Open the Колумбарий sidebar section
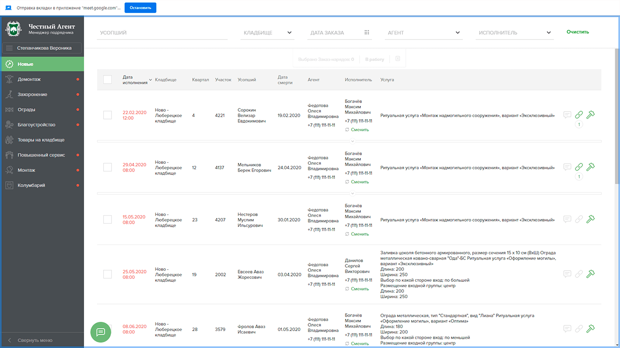Image resolution: width=620 pixels, height=348 pixels. click(x=42, y=185)
